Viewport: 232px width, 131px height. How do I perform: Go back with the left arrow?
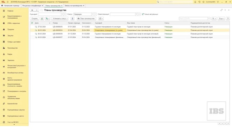[x=32, y=10]
